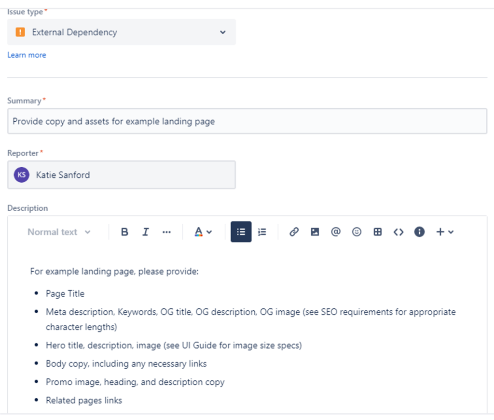
Task: Enable numbered list formatting
Action: click(x=261, y=232)
